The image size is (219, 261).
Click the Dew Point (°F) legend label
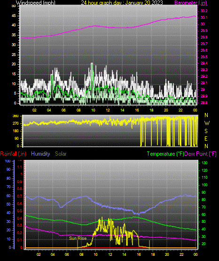(x=201, y=154)
